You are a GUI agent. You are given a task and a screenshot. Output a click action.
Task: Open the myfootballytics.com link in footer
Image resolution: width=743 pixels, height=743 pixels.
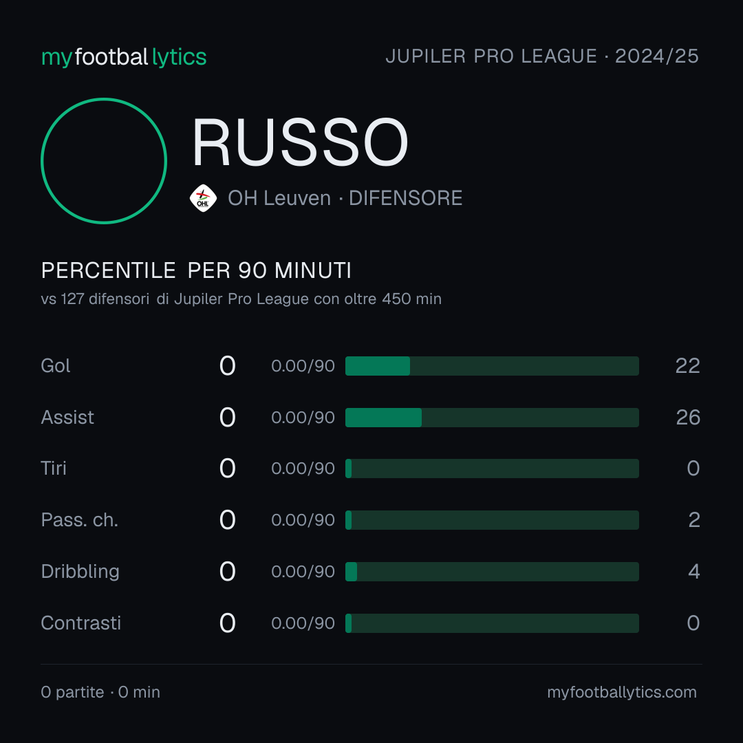pos(622,692)
